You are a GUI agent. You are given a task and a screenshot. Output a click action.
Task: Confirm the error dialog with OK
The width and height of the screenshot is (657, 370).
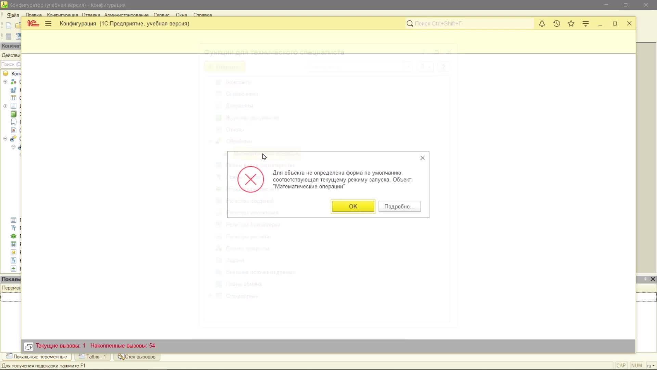click(x=353, y=207)
